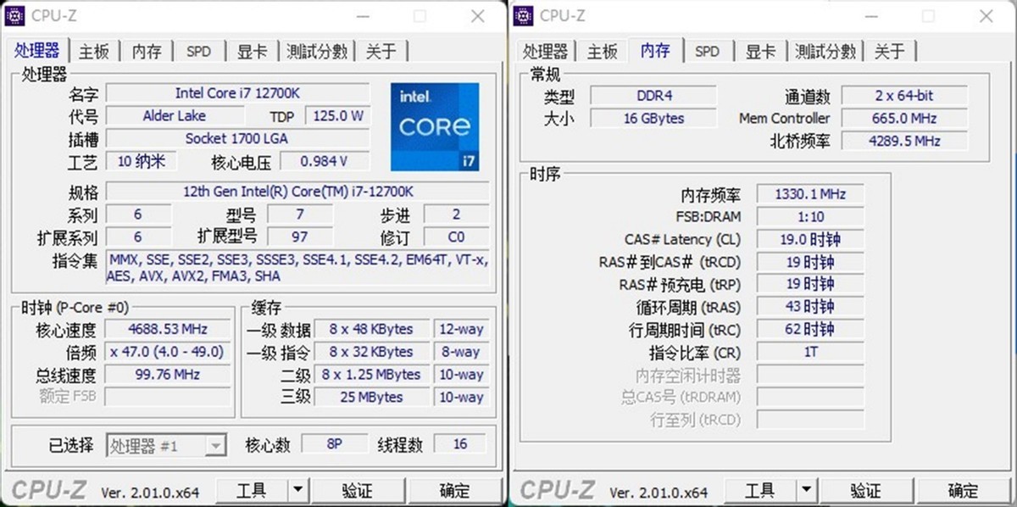Open the 測試分數 tab in the right window

825,52
